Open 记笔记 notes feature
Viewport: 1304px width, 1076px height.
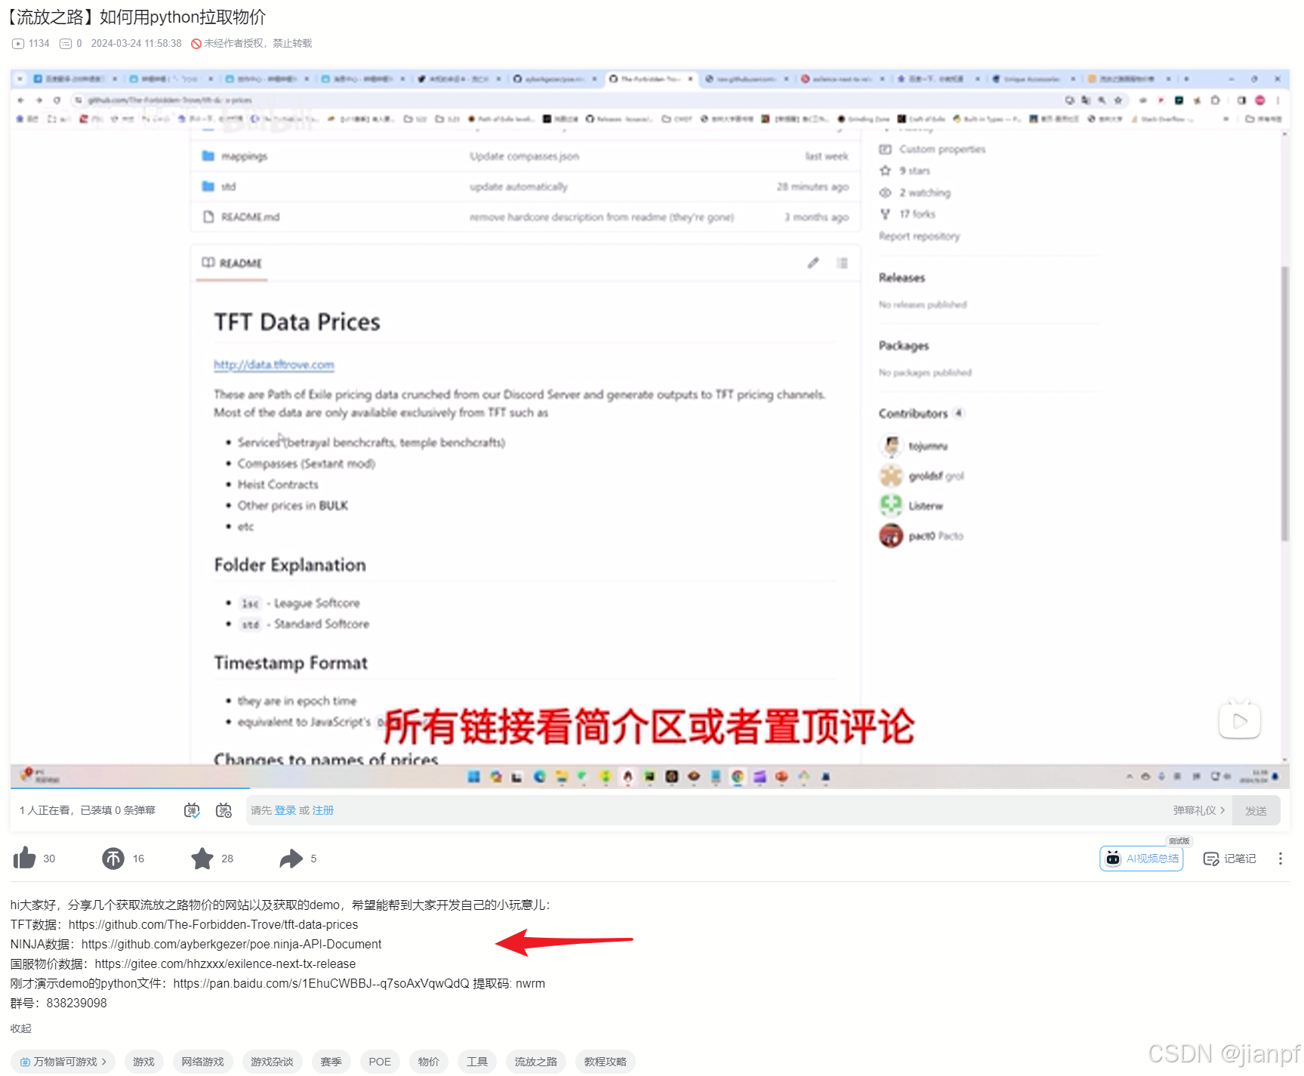(x=1230, y=859)
